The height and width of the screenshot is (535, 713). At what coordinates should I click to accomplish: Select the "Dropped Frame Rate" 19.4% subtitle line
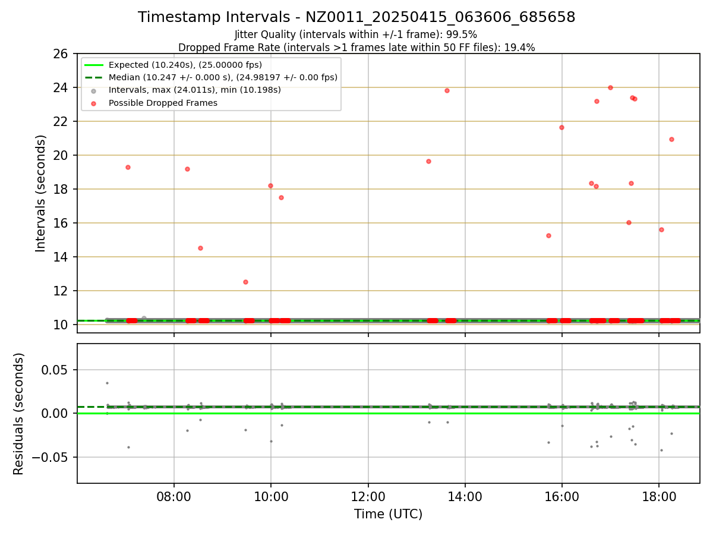[x=356, y=48]
